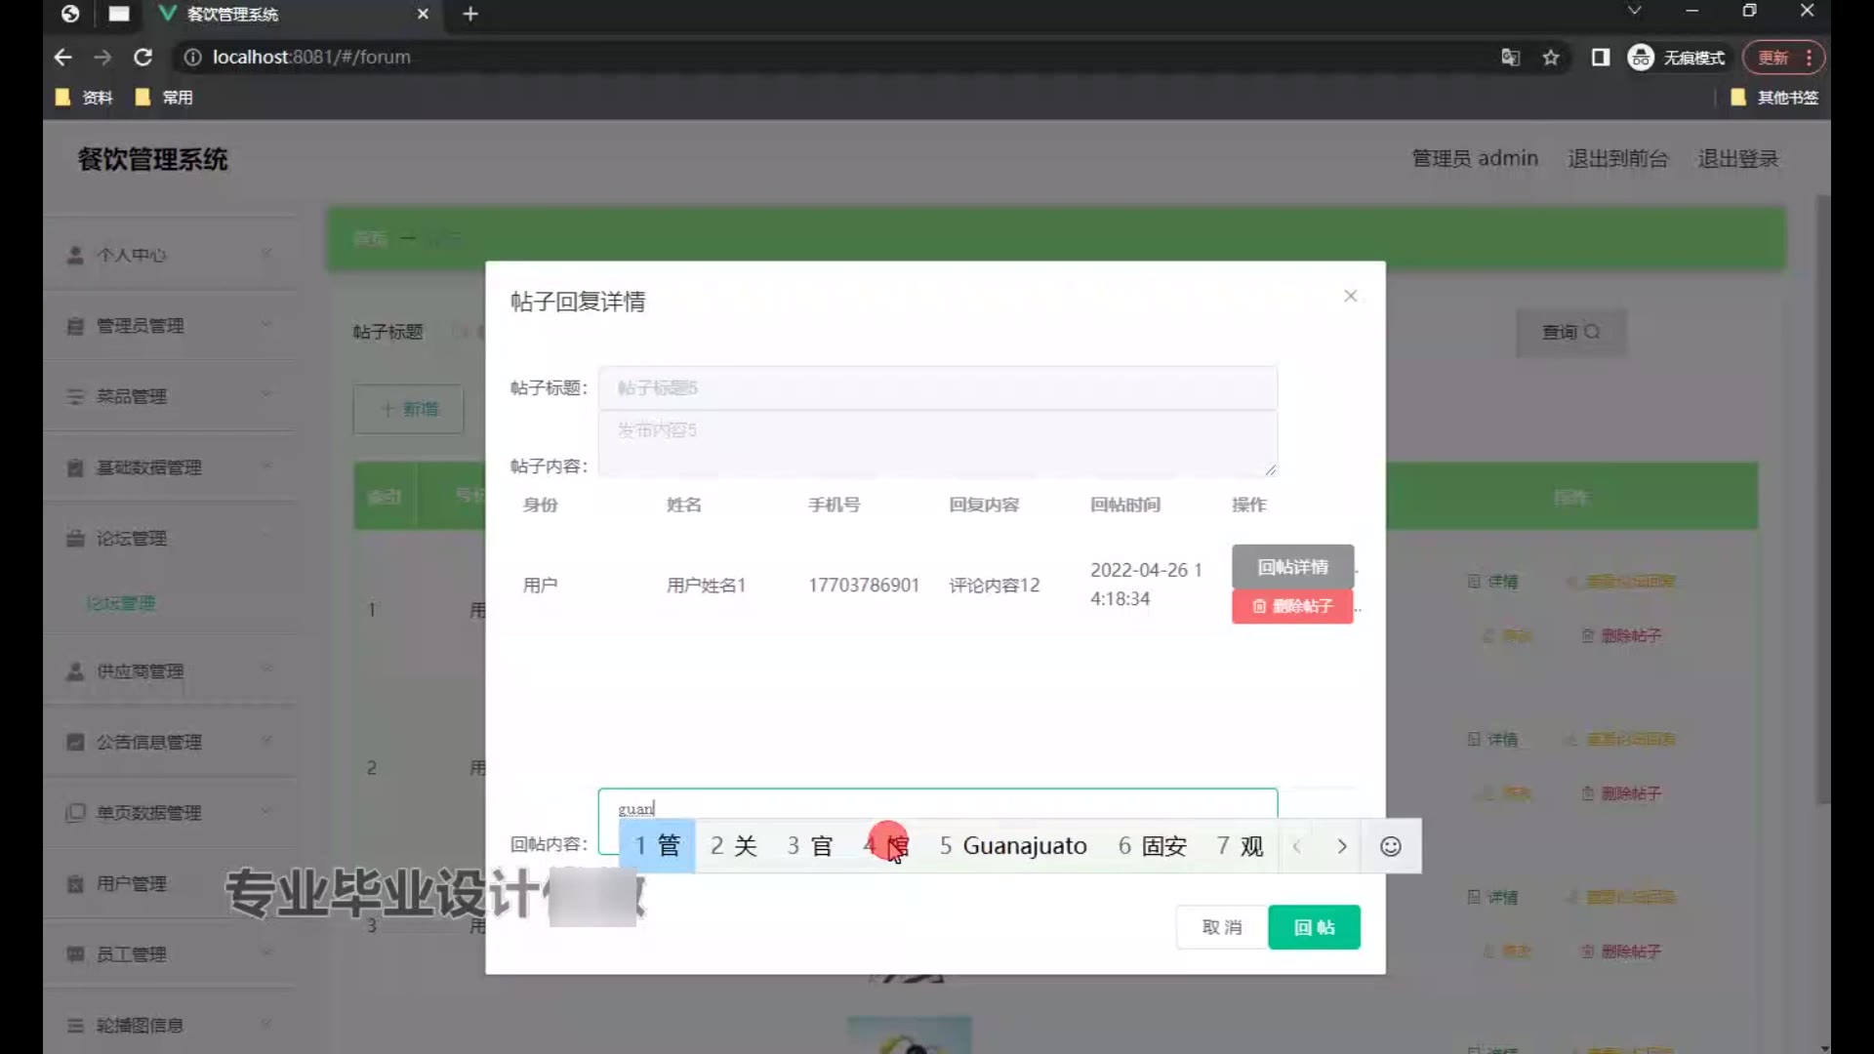Reload the page with browser refresh icon
Viewport: 1874px width, 1054px height.
coord(143,58)
